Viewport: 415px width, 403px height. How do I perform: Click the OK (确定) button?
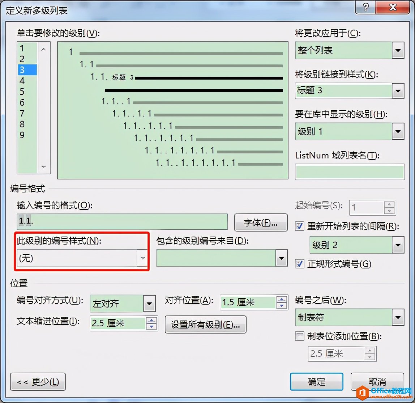317,382
